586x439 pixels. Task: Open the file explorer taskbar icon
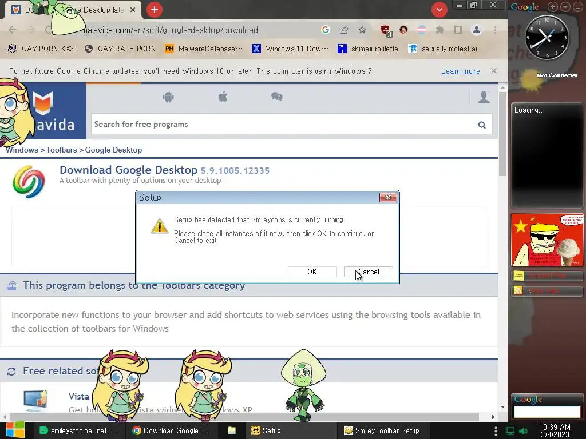point(232,430)
